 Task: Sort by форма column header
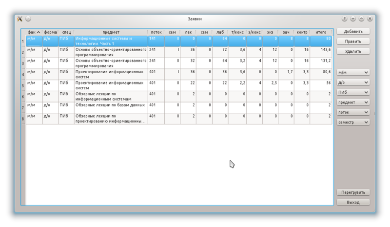pos(50,32)
